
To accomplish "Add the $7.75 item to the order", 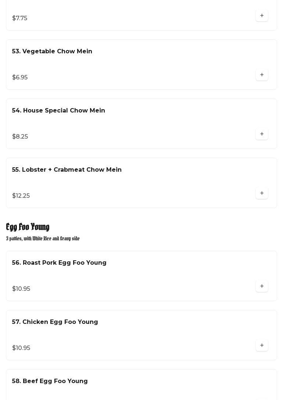I will tap(262, 16).
